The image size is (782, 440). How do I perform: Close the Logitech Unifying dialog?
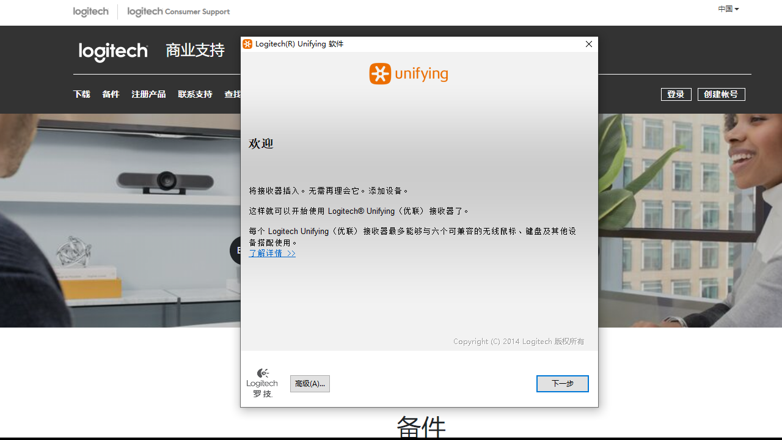coord(588,43)
